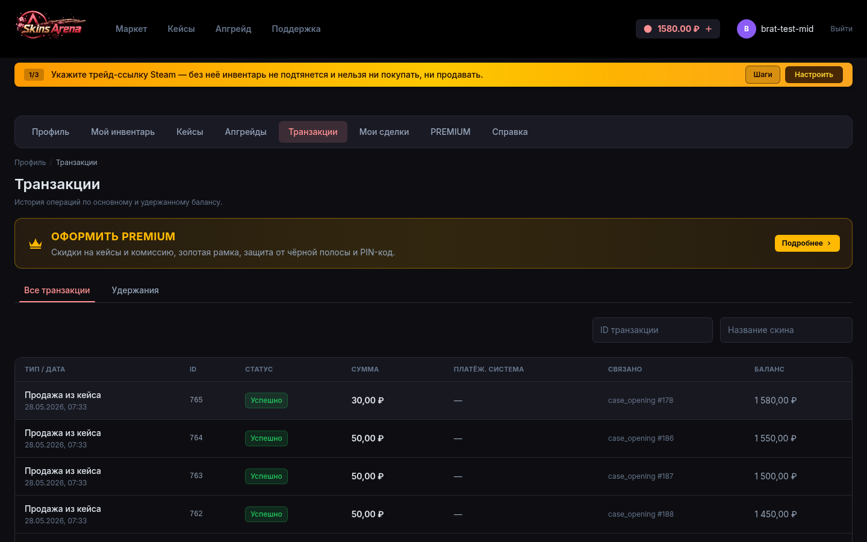This screenshot has height=542, width=867.
Task: Select the Удержания sub-tab
Action: coord(135,290)
